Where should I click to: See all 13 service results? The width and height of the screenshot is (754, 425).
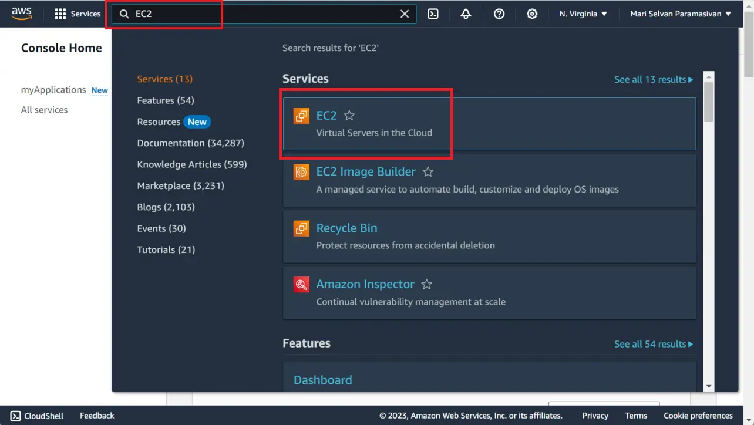pyautogui.click(x=654, y=79)
